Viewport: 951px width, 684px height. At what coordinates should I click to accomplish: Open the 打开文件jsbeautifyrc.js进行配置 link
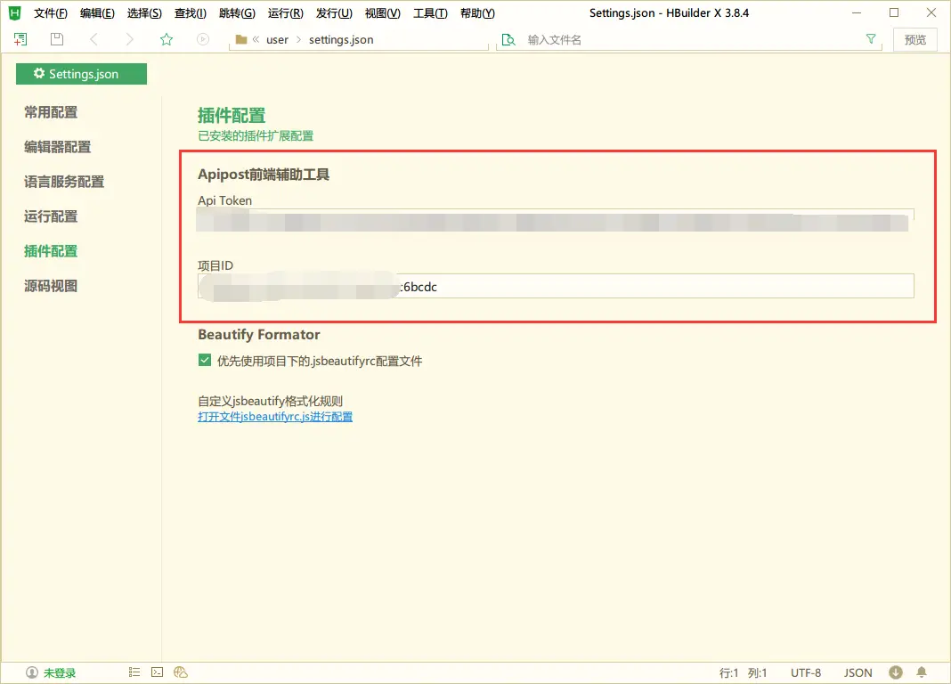(275, 417)
